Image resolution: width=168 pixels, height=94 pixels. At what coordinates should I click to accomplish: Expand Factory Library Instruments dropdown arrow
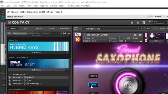coord(67,70)
